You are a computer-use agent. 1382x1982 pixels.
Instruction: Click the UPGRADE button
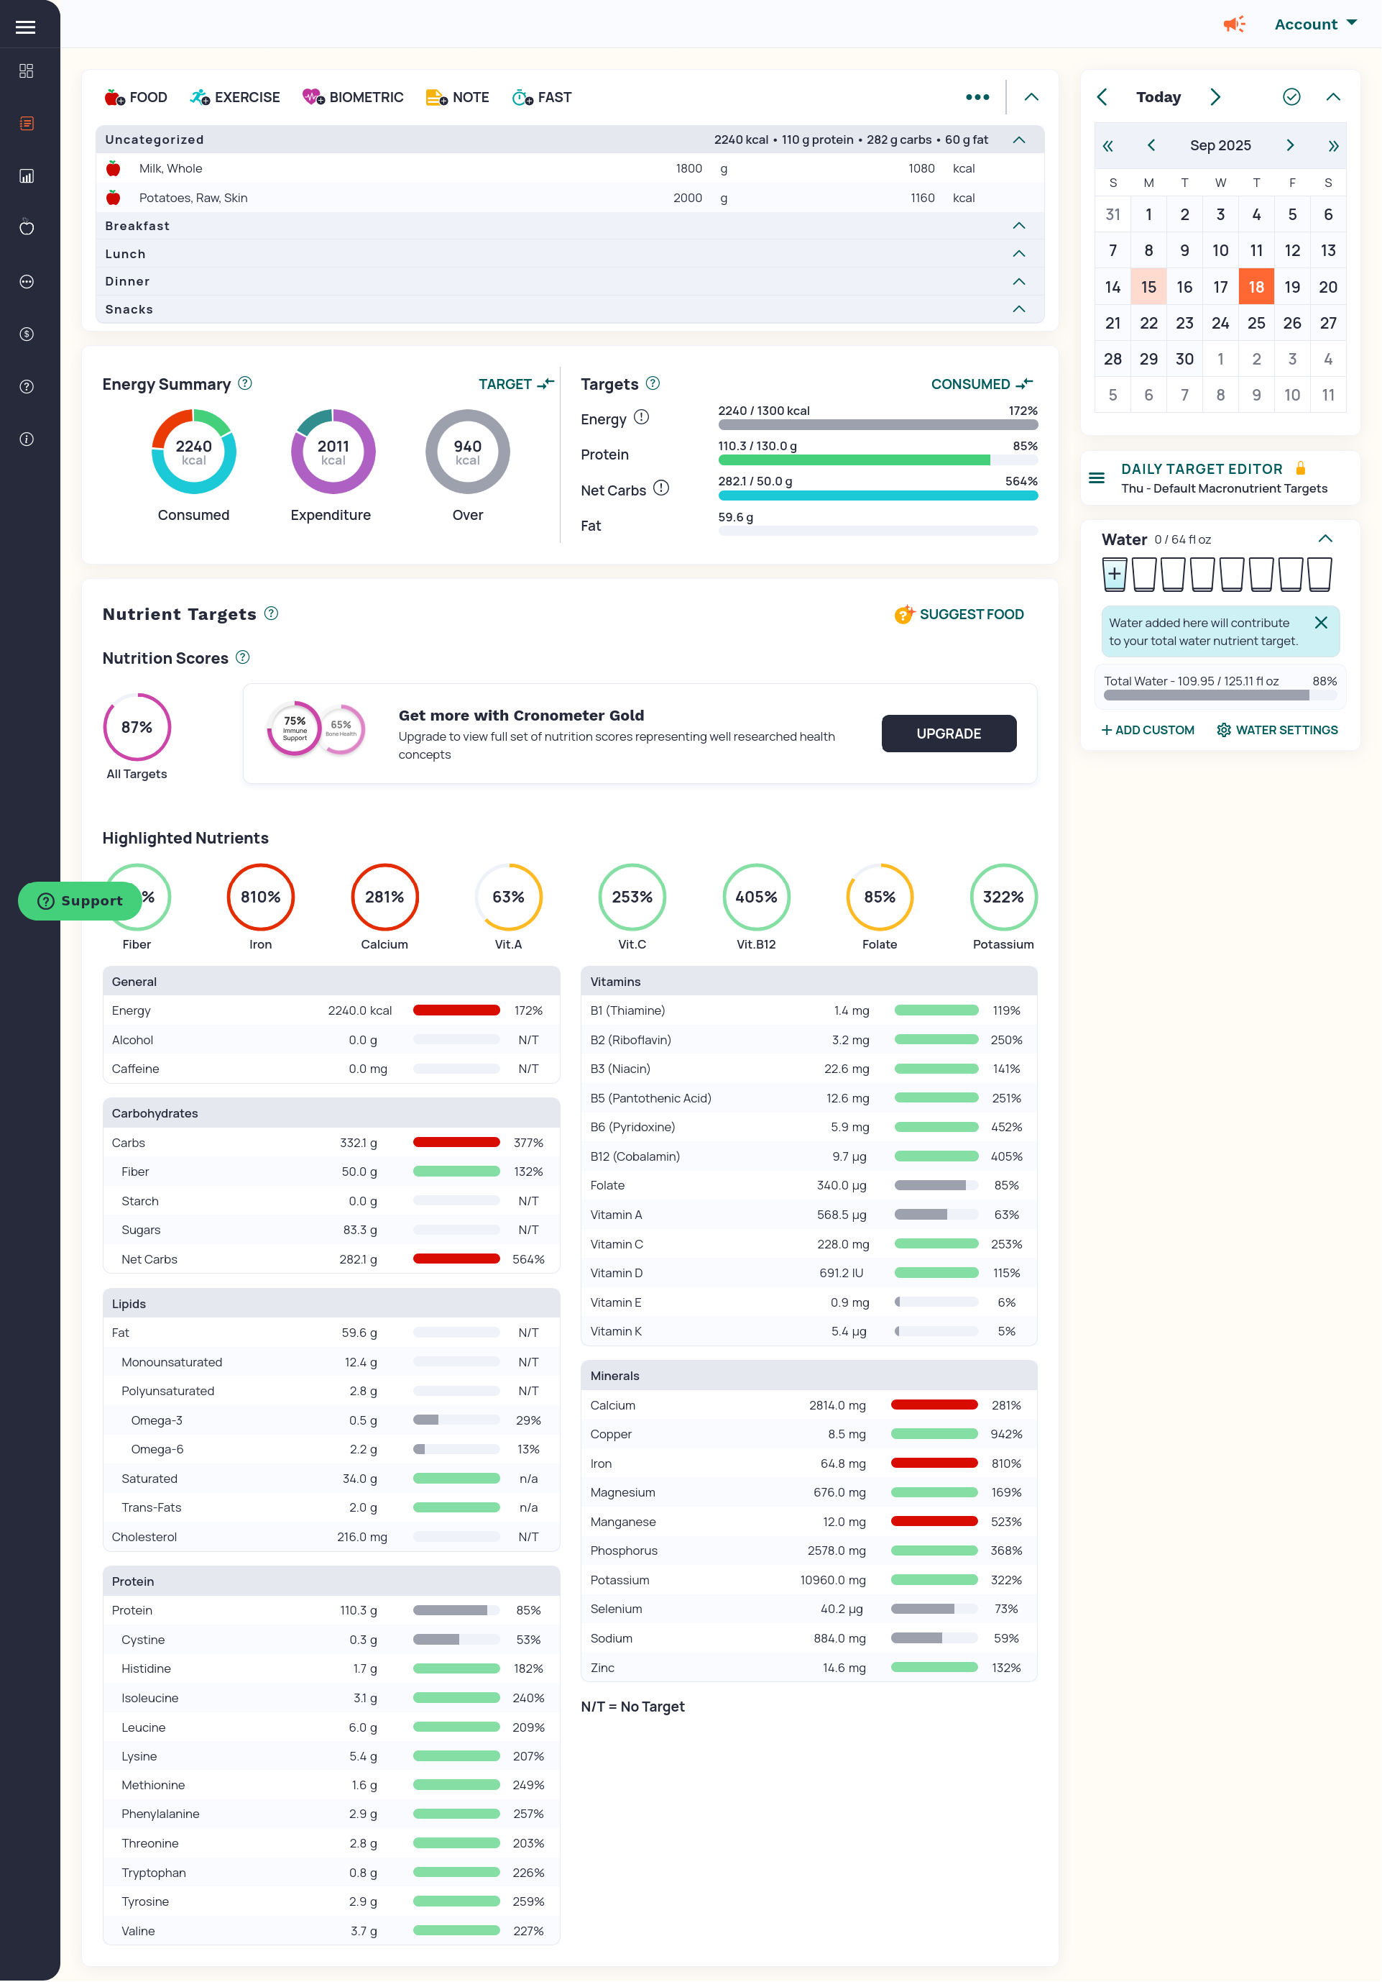[x=948, y=733]
